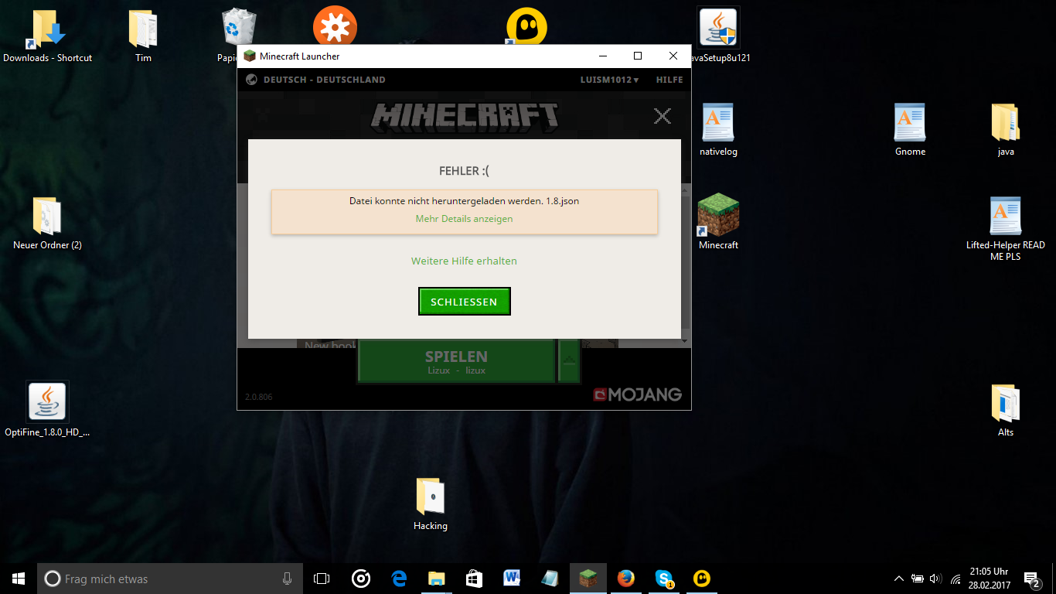The image size is (1056, 594).
Task: Click the Cortana search box
Action: [x=170, y=579]
